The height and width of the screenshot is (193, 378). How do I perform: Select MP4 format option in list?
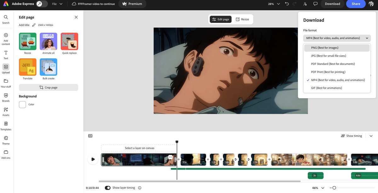click(337, 80)
